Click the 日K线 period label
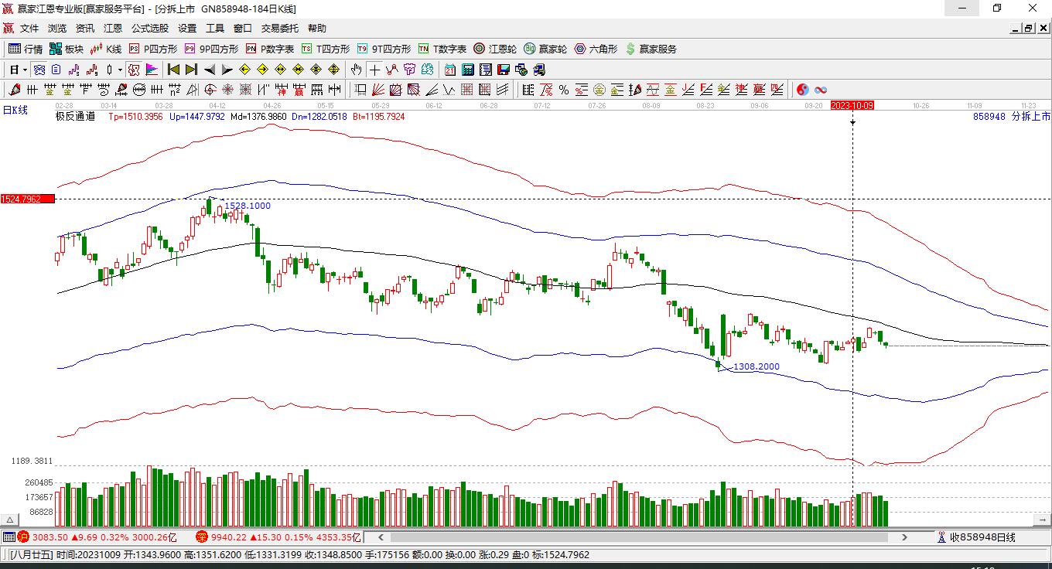The height and width of the screenshot is (569, 1052). pyautogui.click(x=15, y=111)
